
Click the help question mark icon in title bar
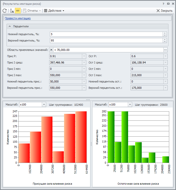[x=163, y=4]
